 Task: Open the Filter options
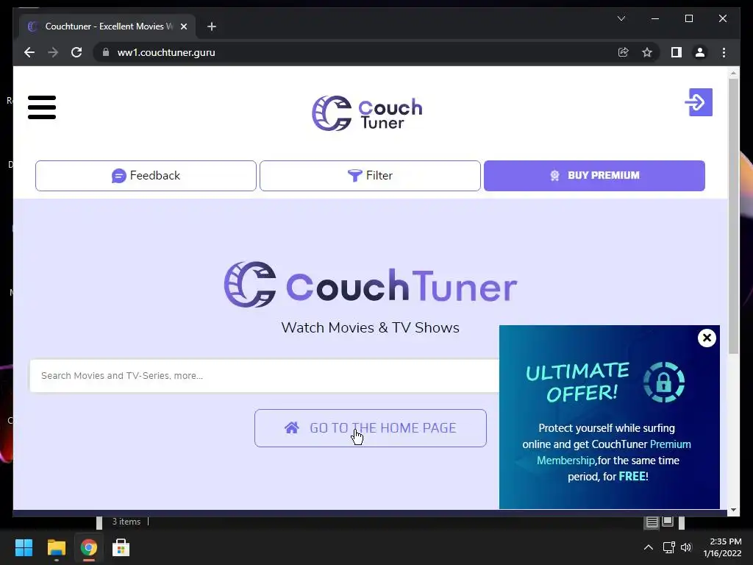pyautogui.click(x=370, y=176)
